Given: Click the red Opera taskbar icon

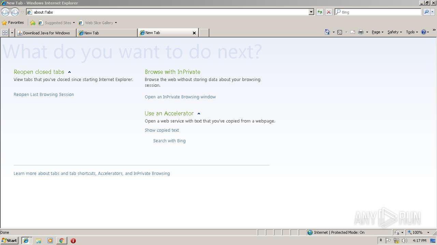Looking at the screenshot, I should [73, 241].
